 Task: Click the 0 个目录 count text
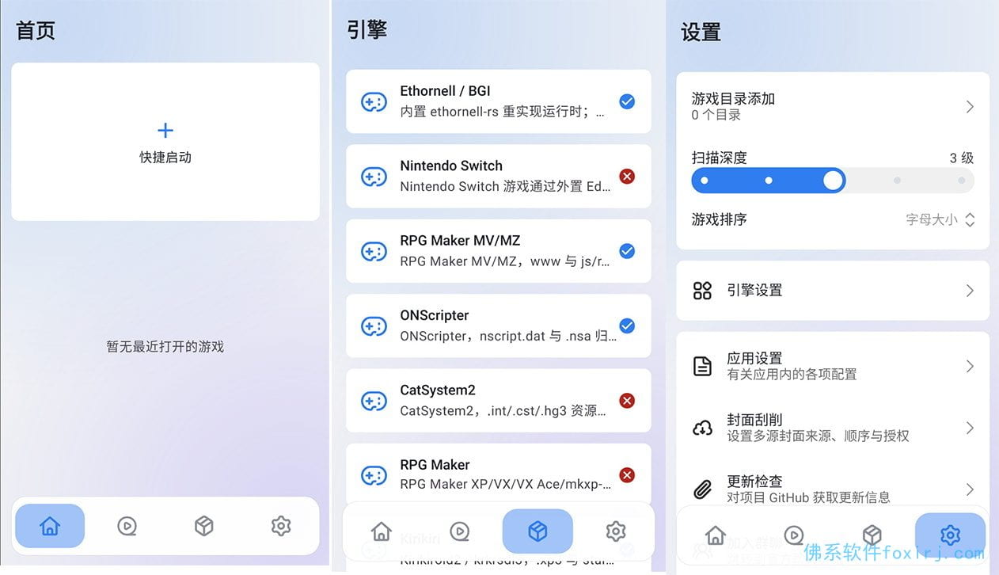click(716, 115)
